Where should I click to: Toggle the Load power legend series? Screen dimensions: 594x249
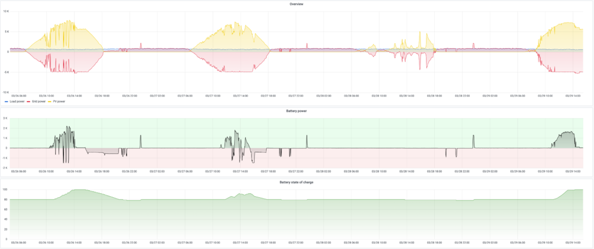click(x=17, y=102)
